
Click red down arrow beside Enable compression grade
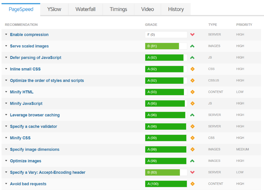192,35
